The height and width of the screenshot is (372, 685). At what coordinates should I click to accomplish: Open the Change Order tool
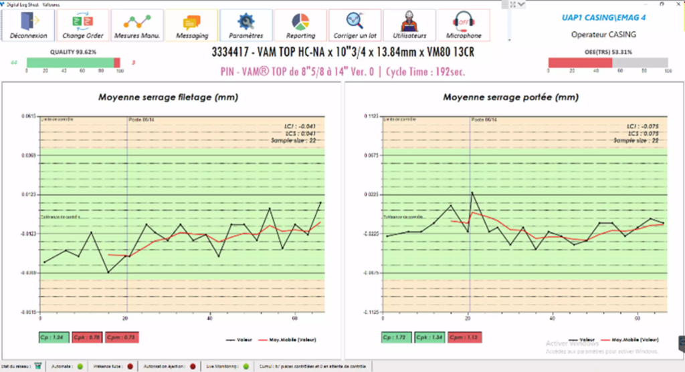82,25
